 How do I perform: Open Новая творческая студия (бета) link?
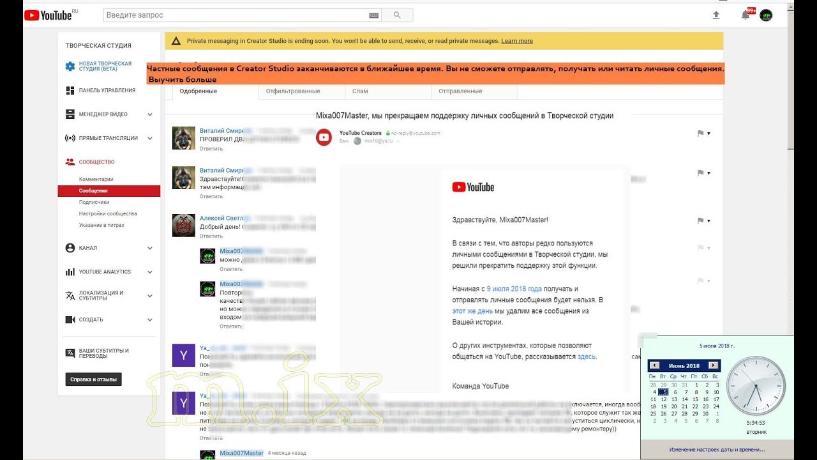point(105,66)
